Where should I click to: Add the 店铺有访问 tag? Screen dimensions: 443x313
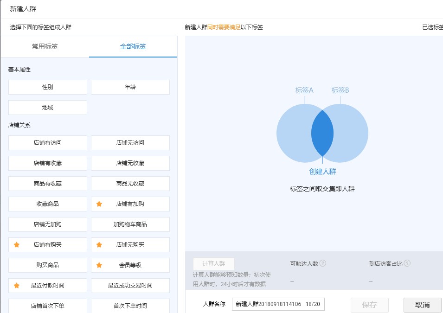tap(48, 143)
